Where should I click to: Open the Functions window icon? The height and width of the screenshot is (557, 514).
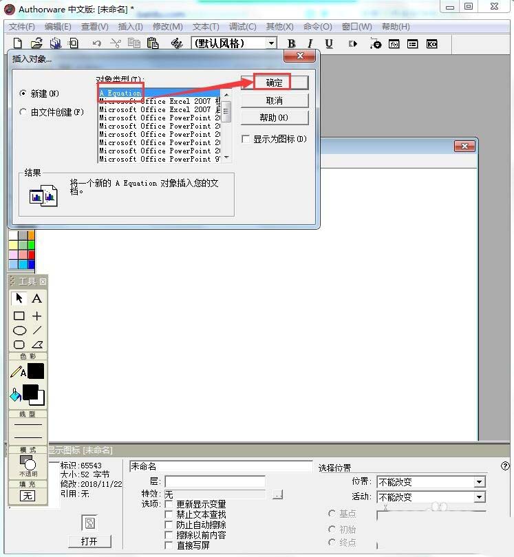click(394, 44)
